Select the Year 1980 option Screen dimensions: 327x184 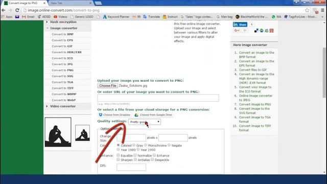118,149
